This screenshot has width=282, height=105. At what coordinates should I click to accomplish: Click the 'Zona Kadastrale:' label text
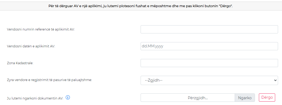coord(20,63)
